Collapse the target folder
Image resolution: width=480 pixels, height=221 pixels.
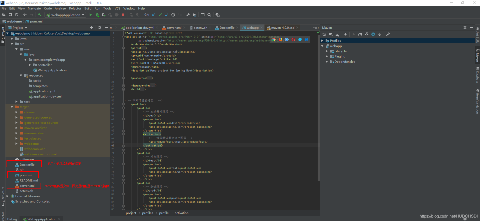click(12, 107)
